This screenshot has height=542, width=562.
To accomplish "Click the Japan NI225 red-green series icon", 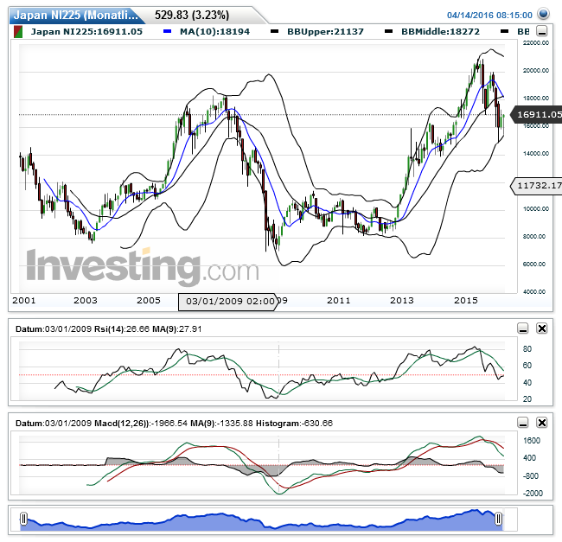I will [18, 32].
